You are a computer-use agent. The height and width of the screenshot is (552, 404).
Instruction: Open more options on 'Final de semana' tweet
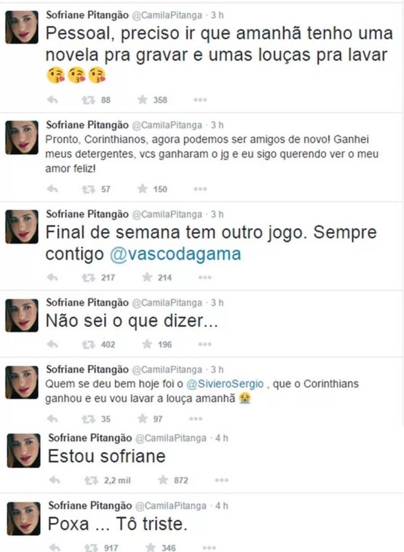point(205,277)
